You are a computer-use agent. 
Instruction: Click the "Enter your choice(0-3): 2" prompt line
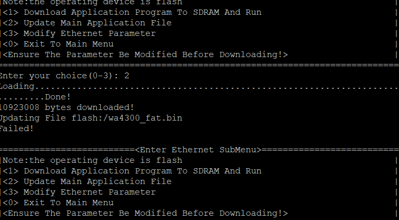click(x=64, y=76)
